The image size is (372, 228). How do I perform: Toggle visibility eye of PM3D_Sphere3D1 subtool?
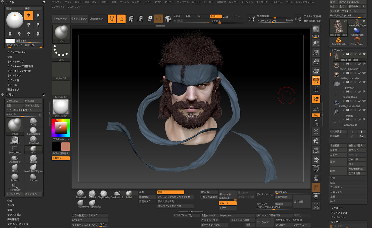point(364,64)
